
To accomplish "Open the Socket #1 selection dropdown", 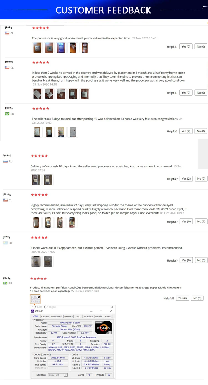I will [58, 375].
